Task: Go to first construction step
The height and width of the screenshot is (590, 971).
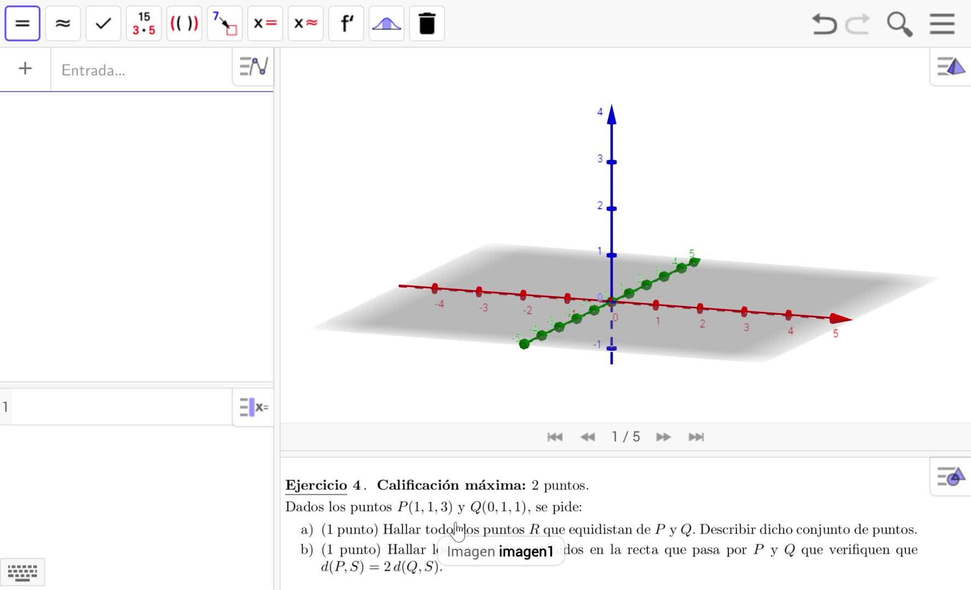Action: click(555, 437)
